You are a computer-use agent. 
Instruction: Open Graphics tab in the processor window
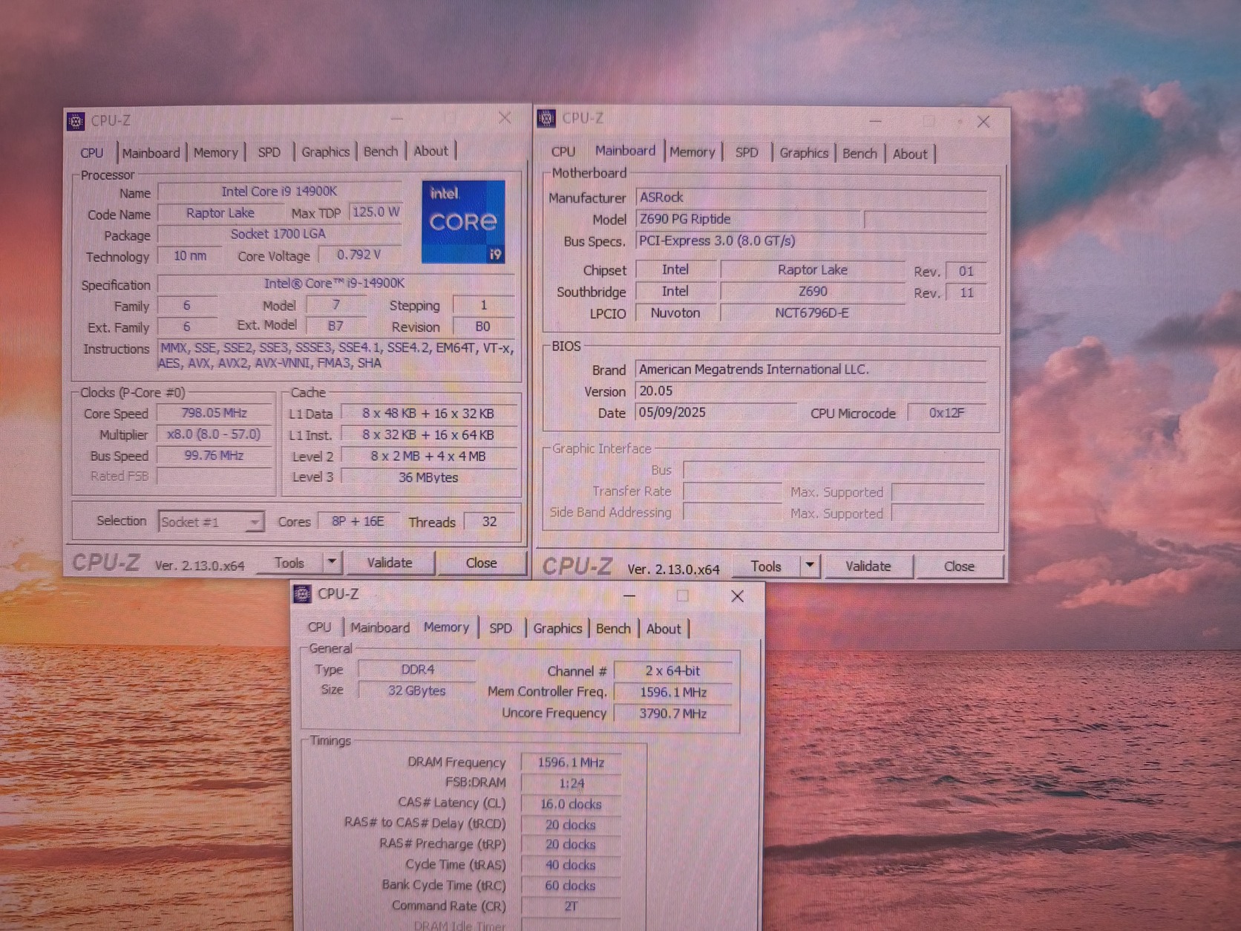[325, 152]
